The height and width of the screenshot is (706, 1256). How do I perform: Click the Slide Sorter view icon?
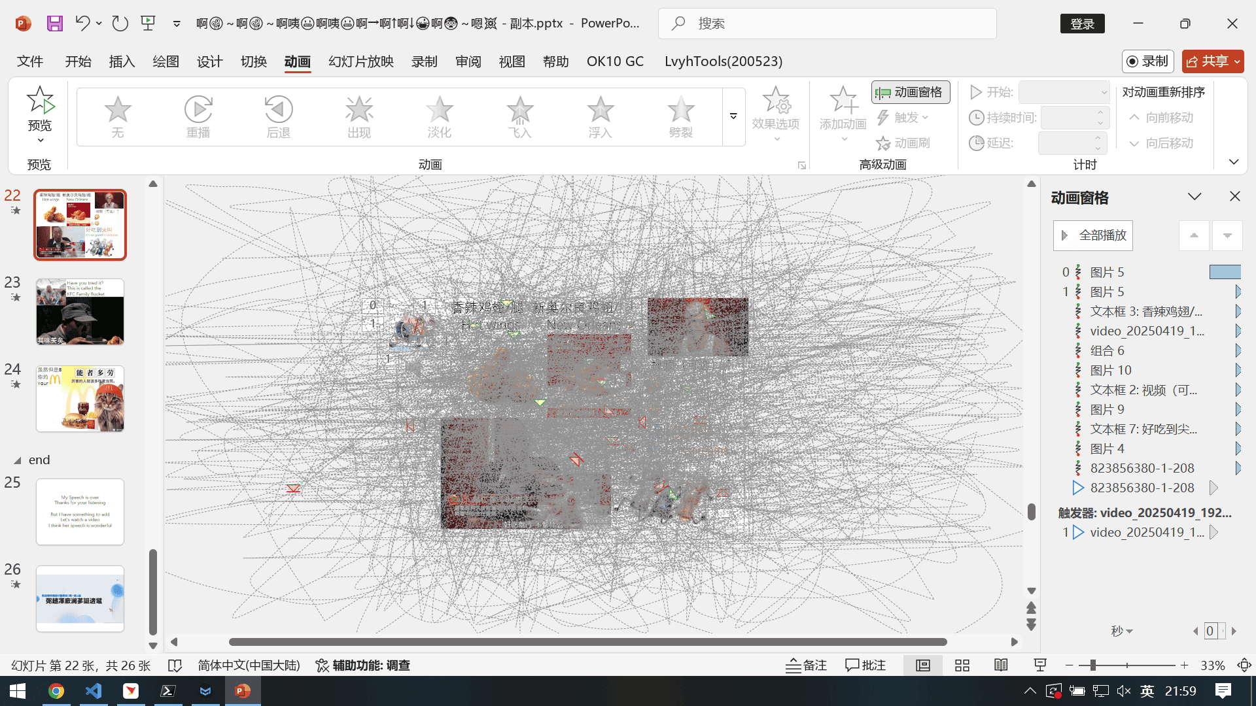point(962,665)
